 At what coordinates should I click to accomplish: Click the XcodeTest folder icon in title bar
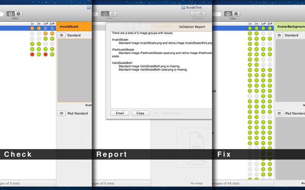coord(183,7)
